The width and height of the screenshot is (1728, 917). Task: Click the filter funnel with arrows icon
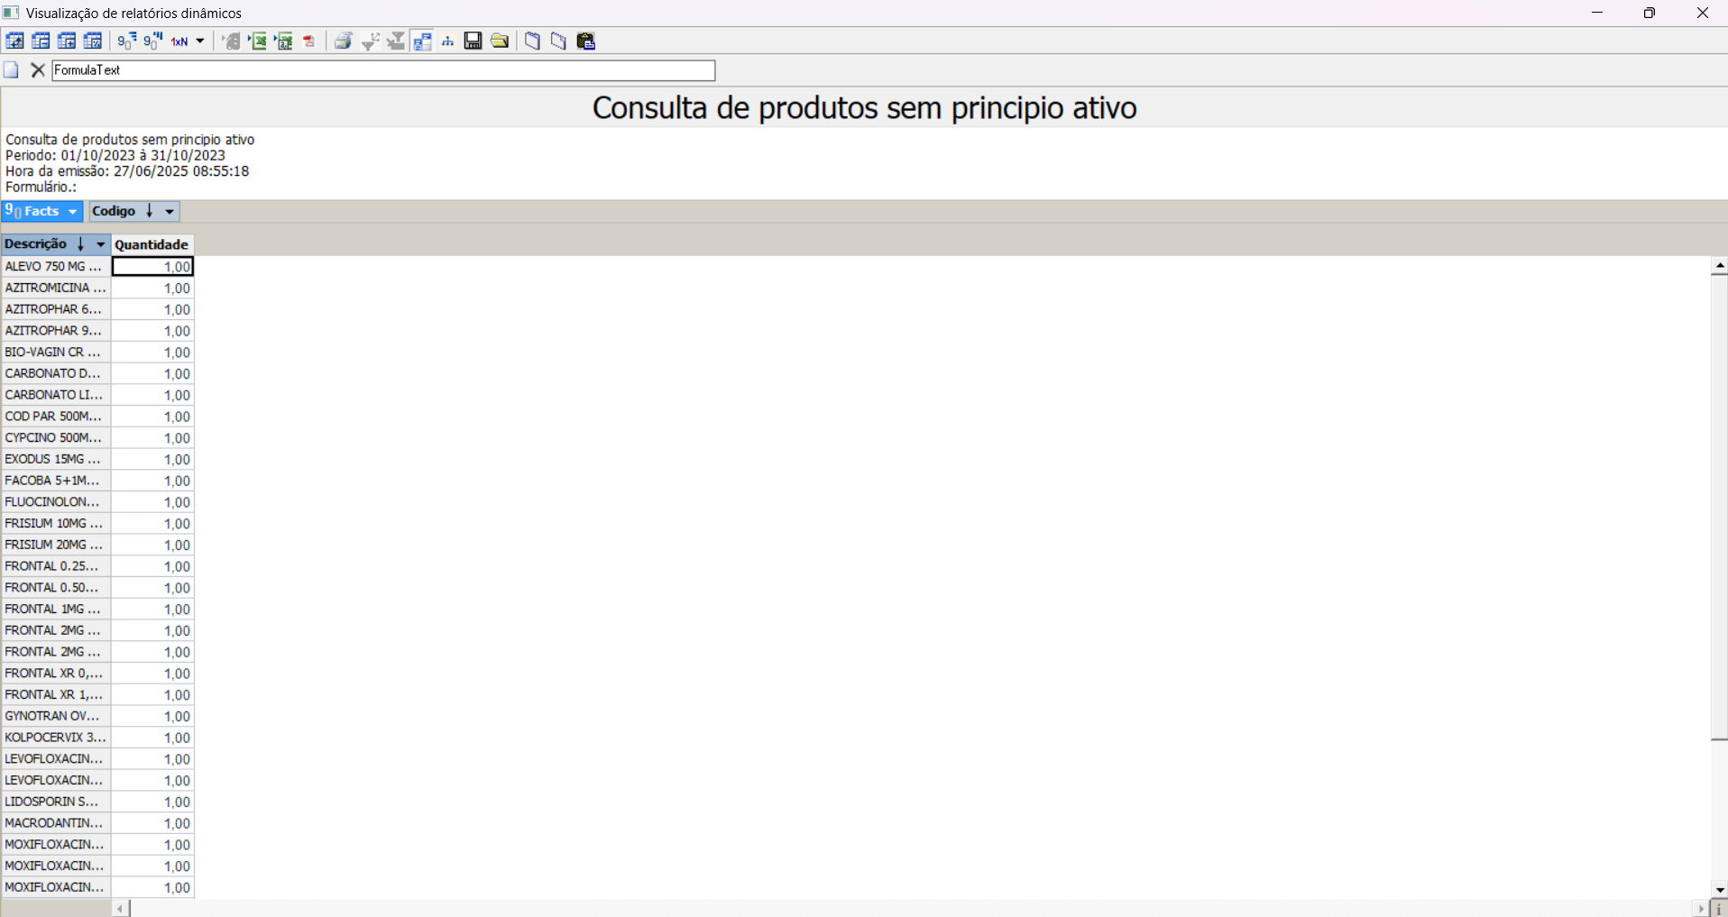[x=370, y=41]
